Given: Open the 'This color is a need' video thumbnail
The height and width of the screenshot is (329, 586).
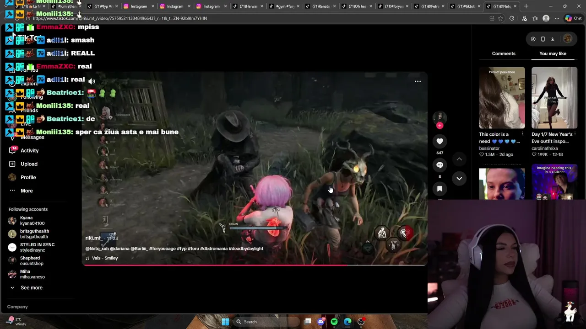Looking at the screenshot, I should coord(502,98).
